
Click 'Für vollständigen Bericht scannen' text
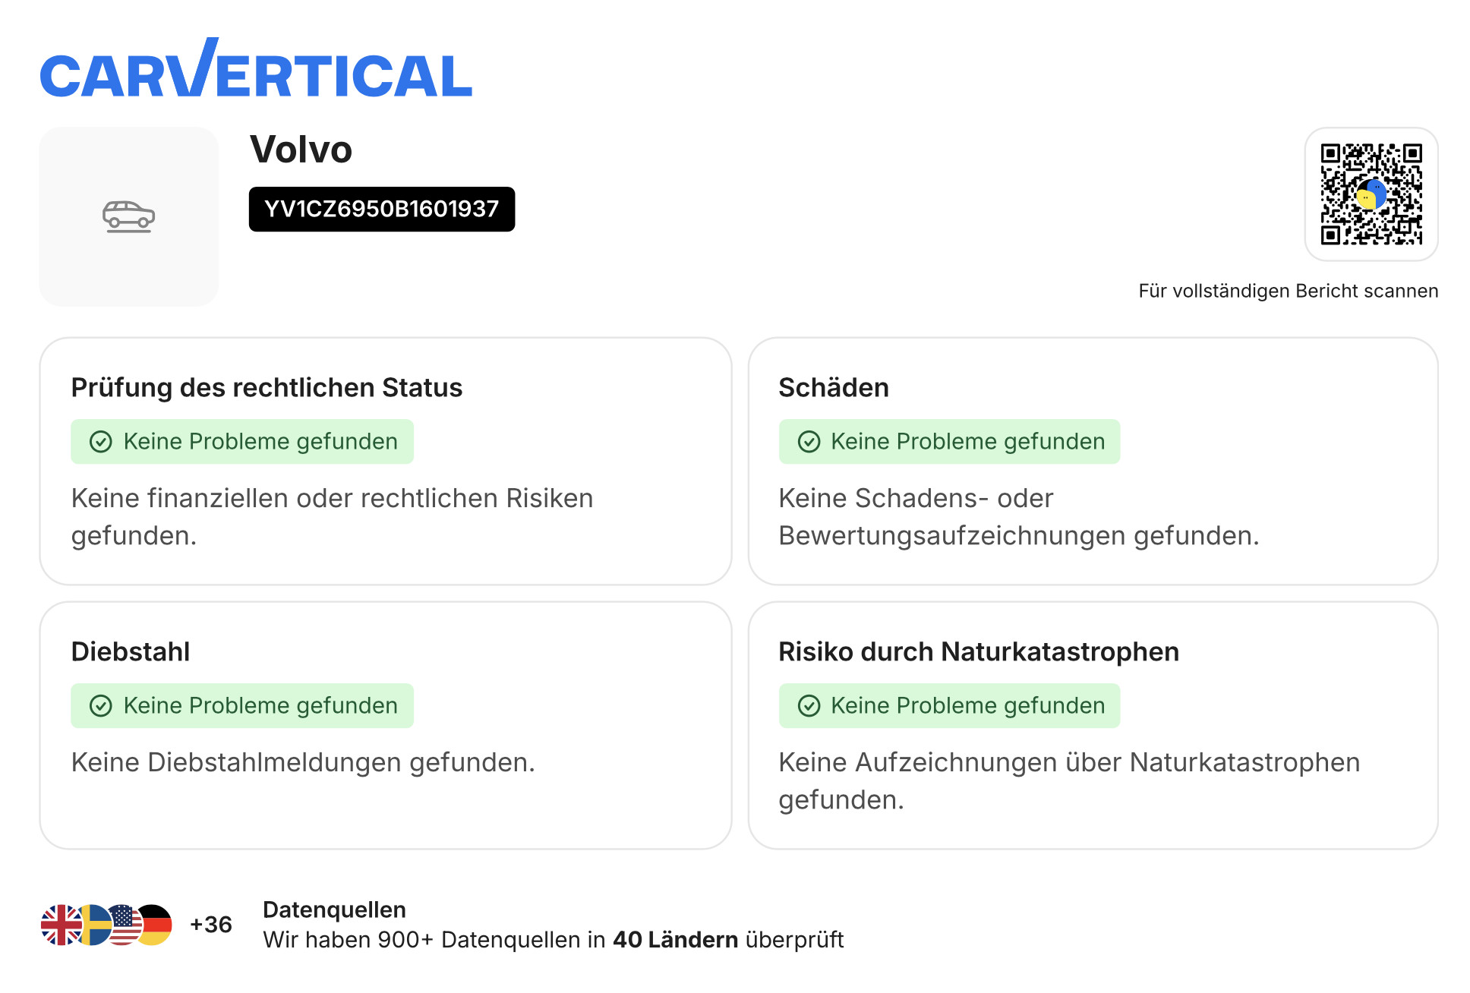click(1288, 291)
